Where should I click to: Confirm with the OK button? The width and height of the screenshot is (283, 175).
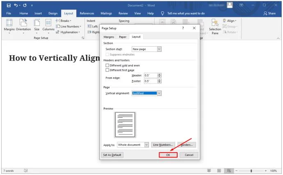168,155
